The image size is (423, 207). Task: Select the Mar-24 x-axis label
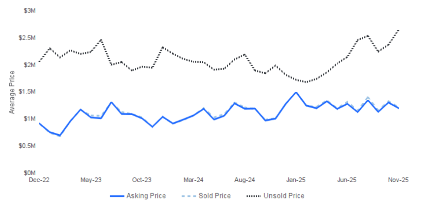(193, 180)
